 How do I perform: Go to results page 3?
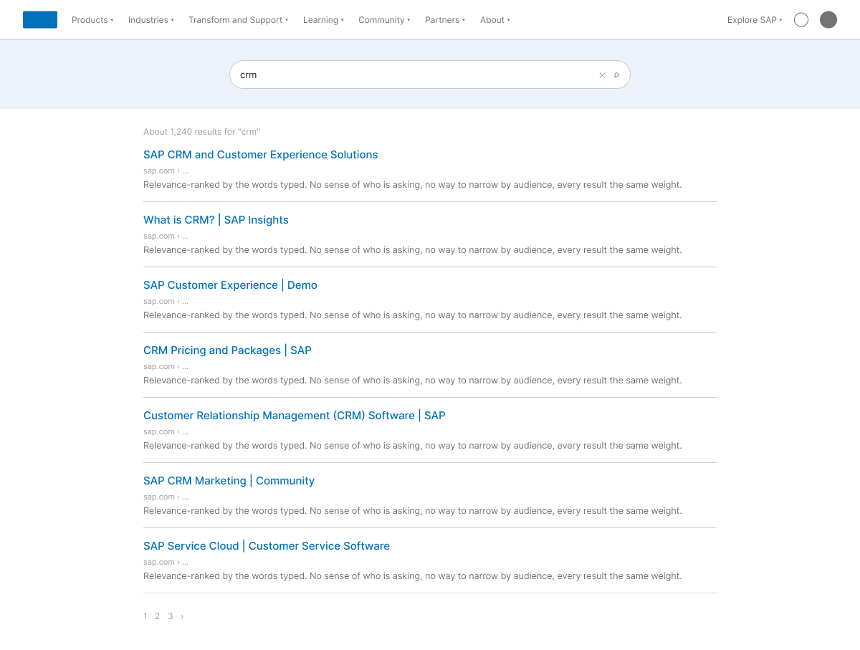tap(171, 616)
